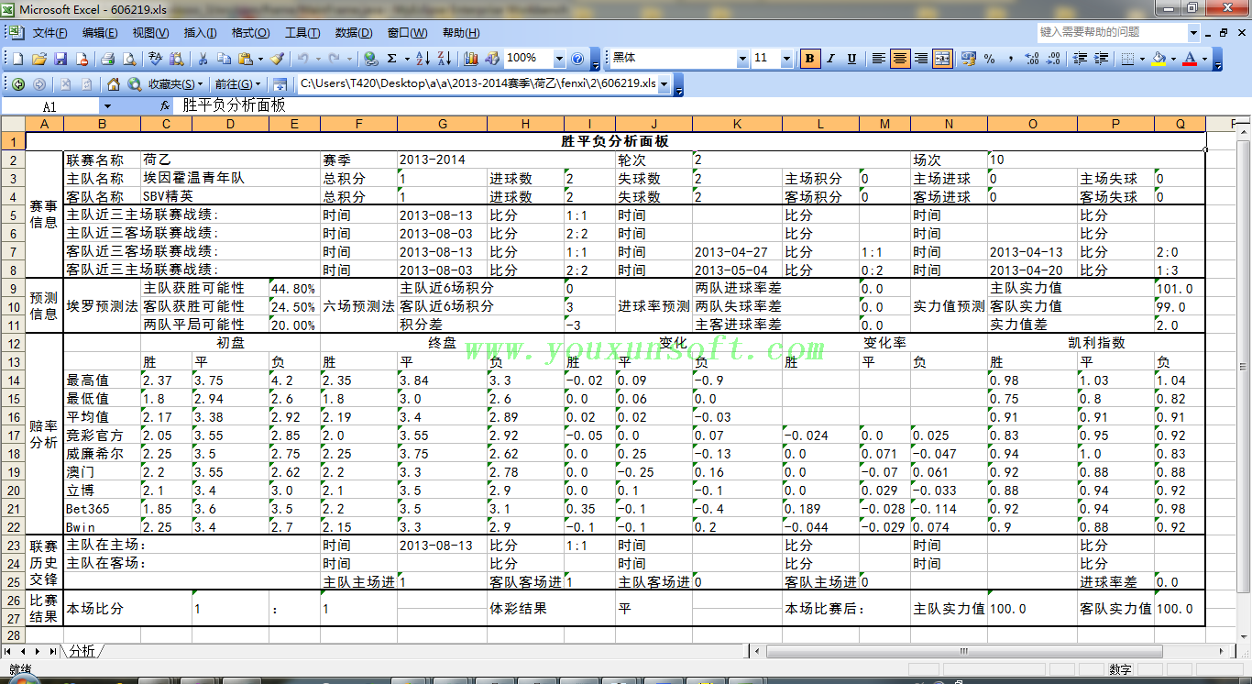Click the Undo arrow icon
The image size is (1252, 684).
click(302, 59)
